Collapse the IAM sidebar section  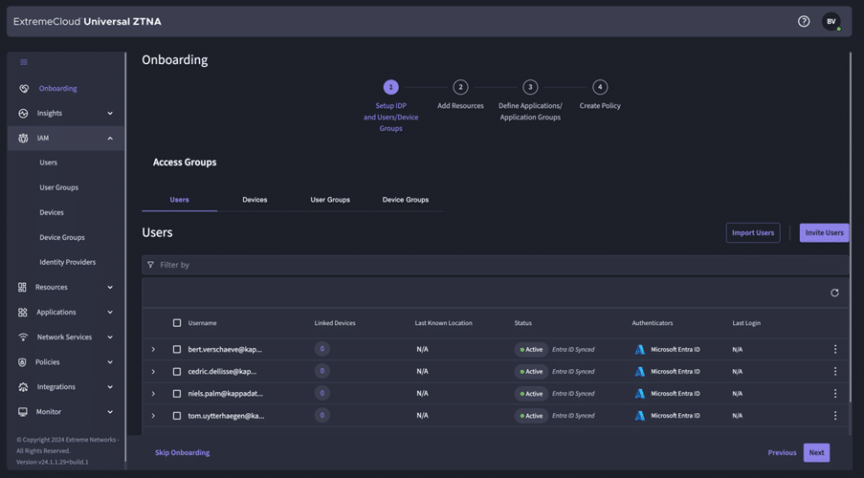tap(110, 139)
